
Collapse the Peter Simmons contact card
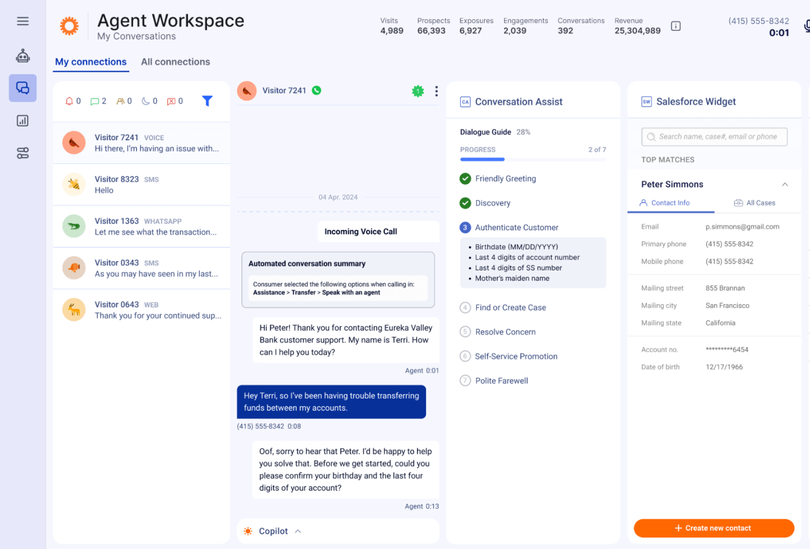click(x=785, y=184)
